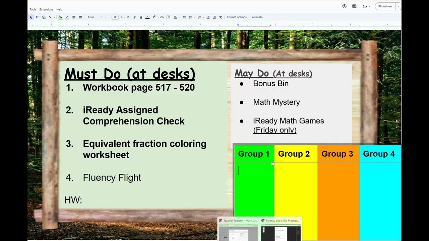Choose the Select arrow tool

[x=31, y=17]
